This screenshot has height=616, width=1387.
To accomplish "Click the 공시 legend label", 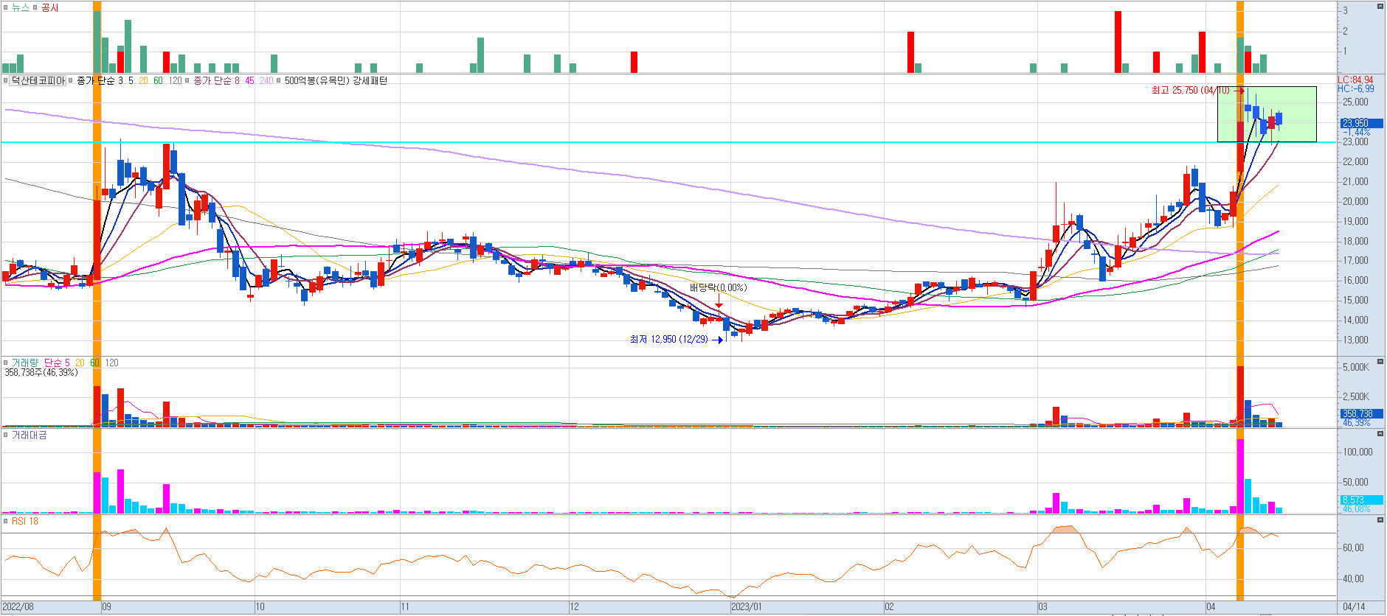I will coord(50,7).
